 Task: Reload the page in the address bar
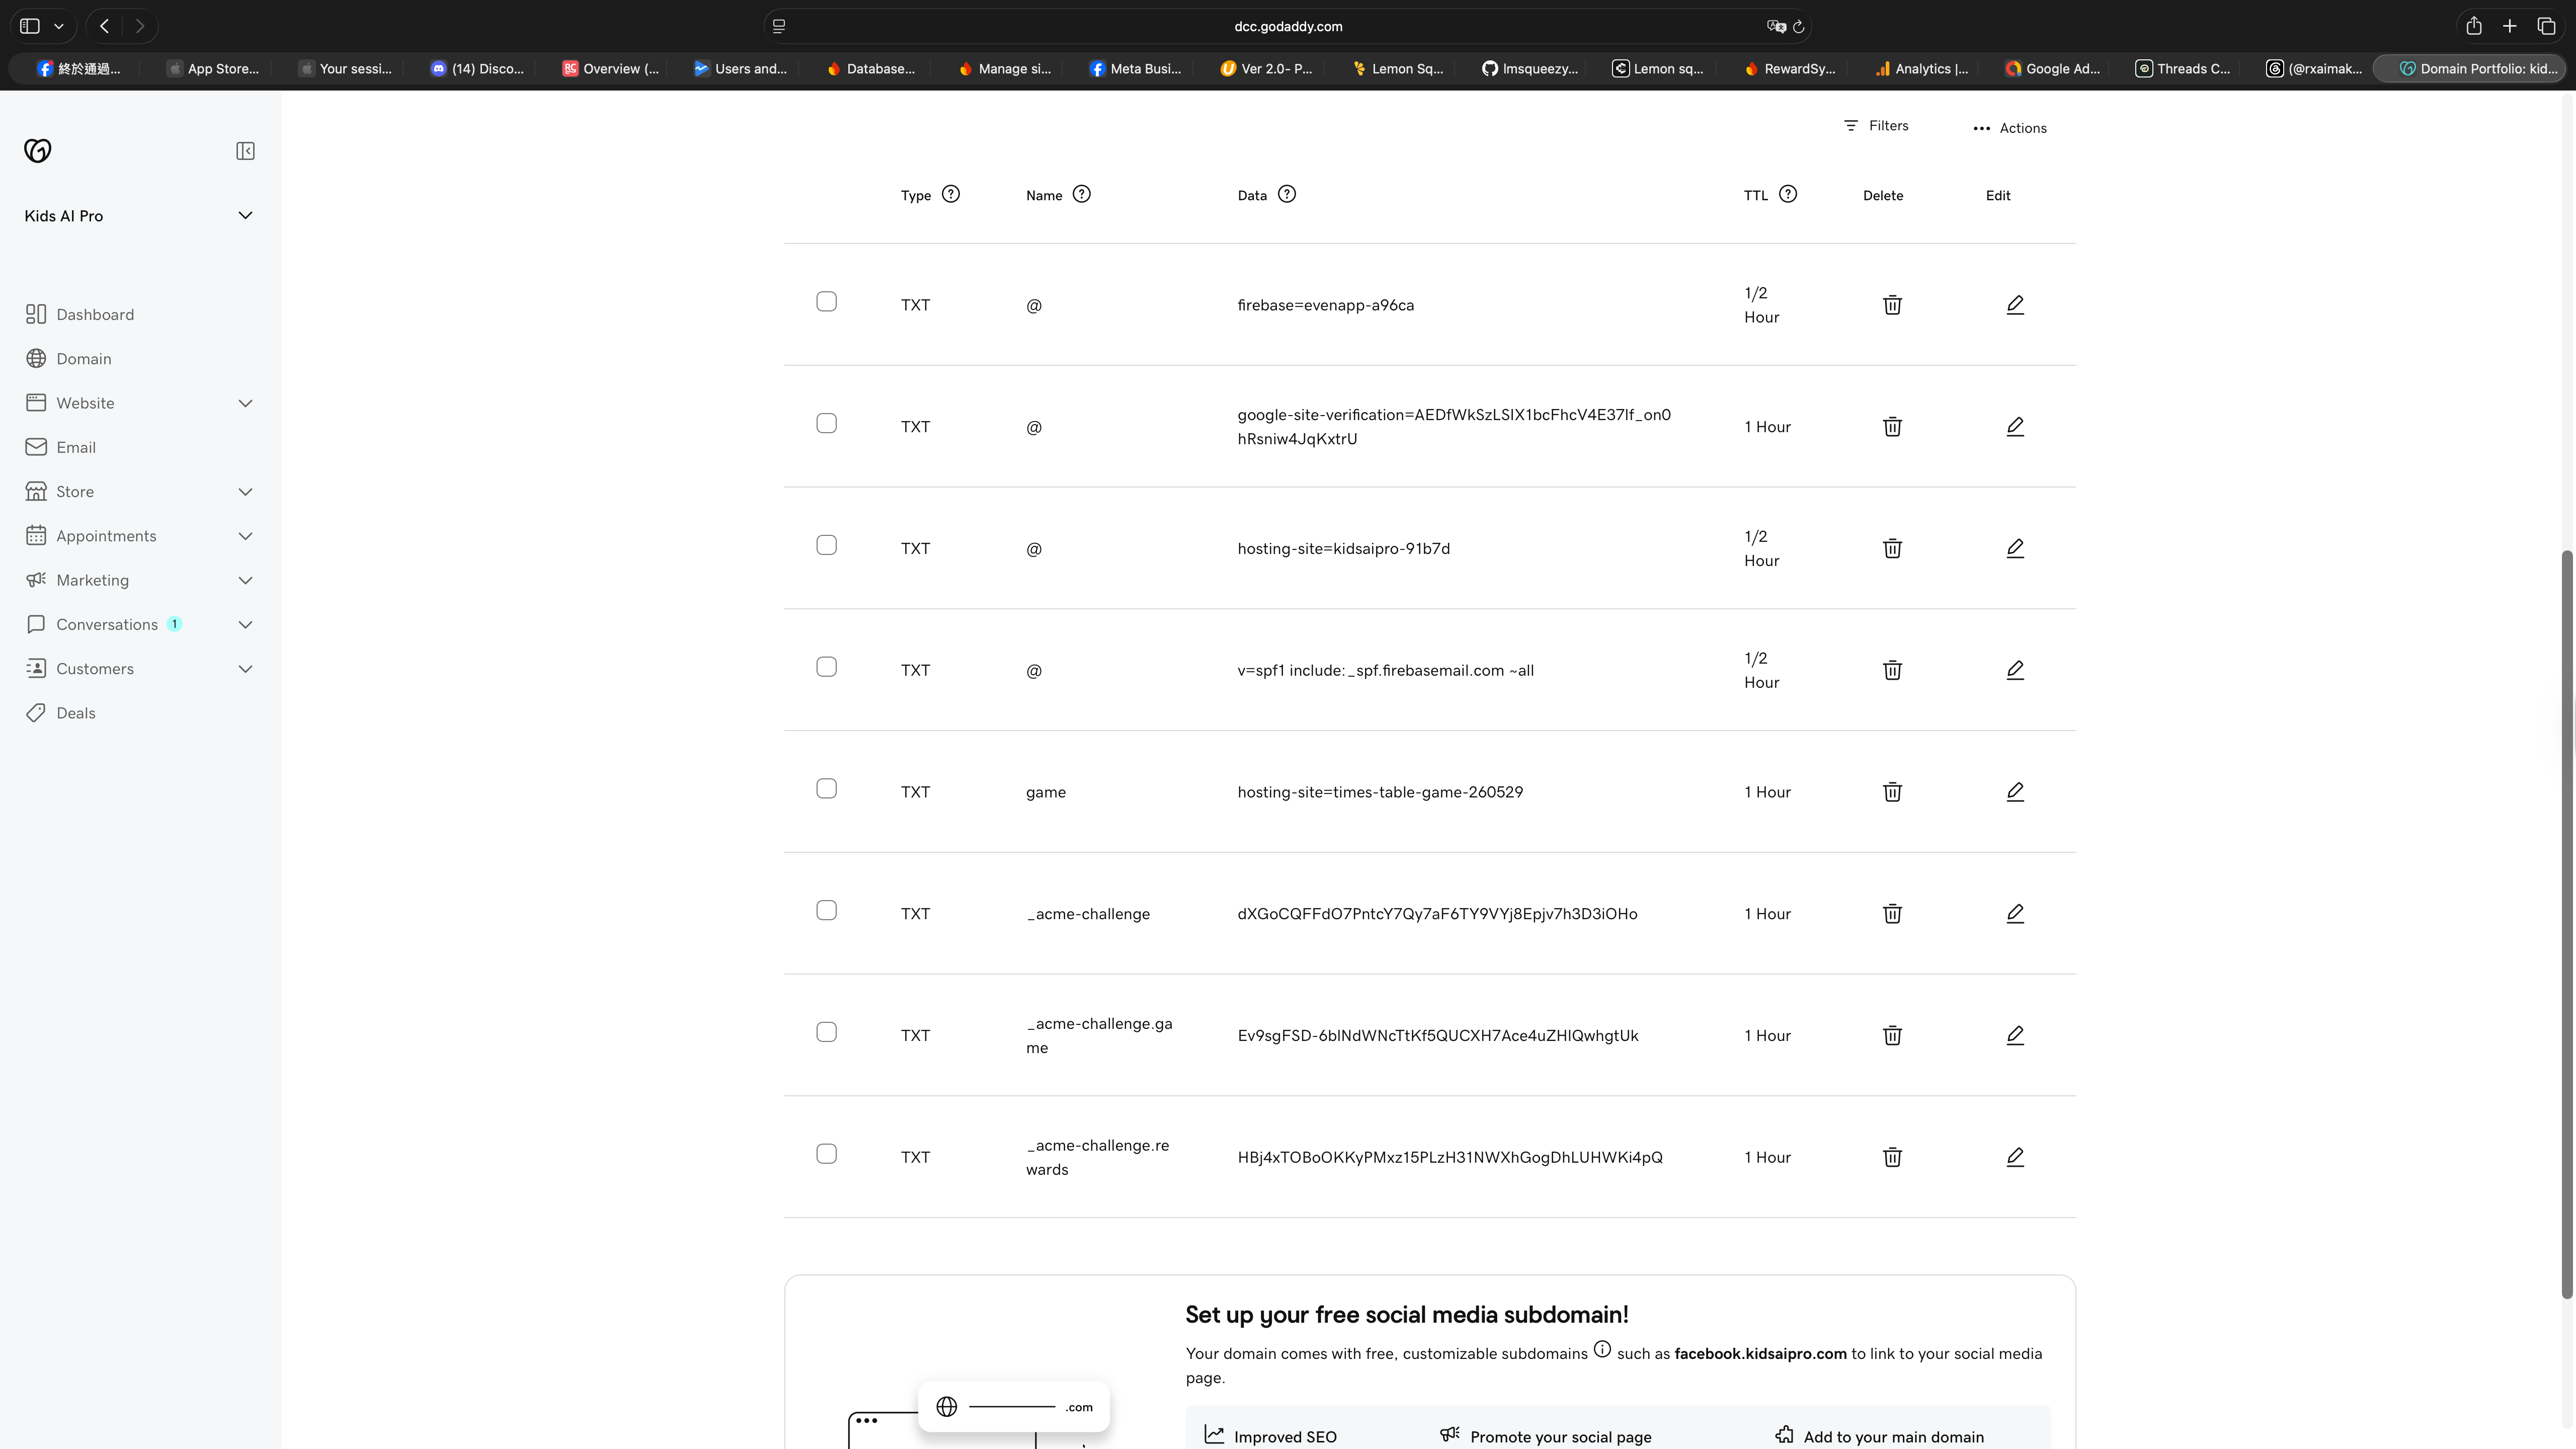[1798, 27]
